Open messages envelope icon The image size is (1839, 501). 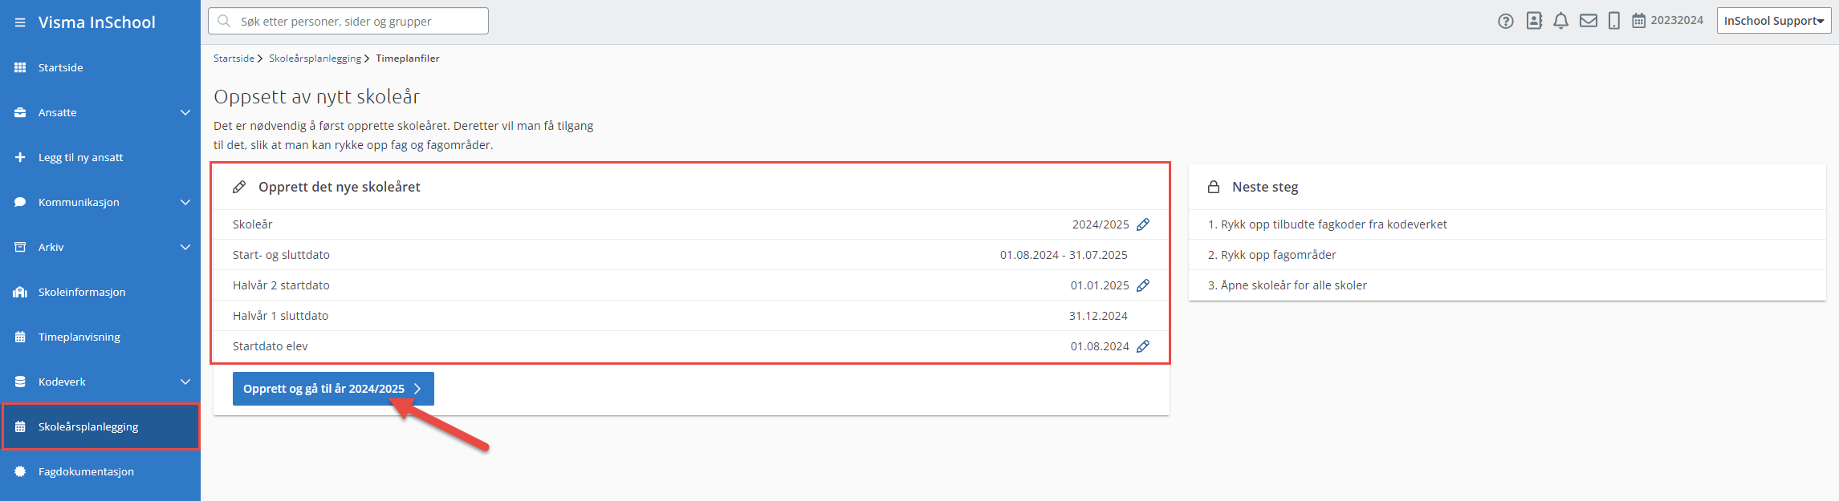click(x=1588, y=21)
